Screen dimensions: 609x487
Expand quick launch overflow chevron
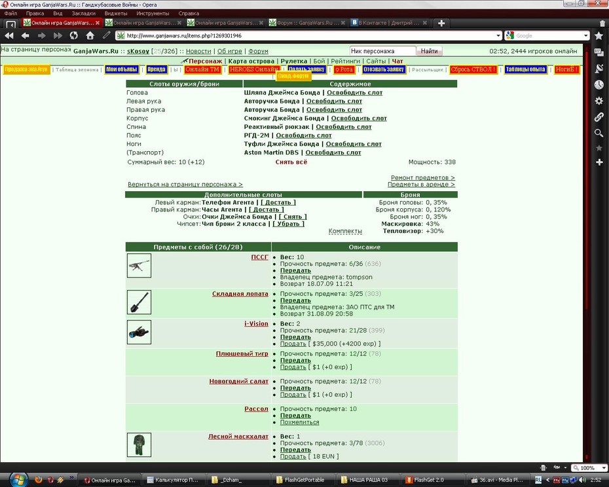tap(71, 477)
